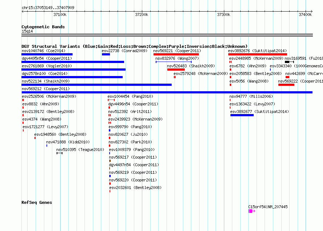This screenshot has height=231, width=323.
Task: Click the blue bar under nsv1040746
Action: point(47,54)
